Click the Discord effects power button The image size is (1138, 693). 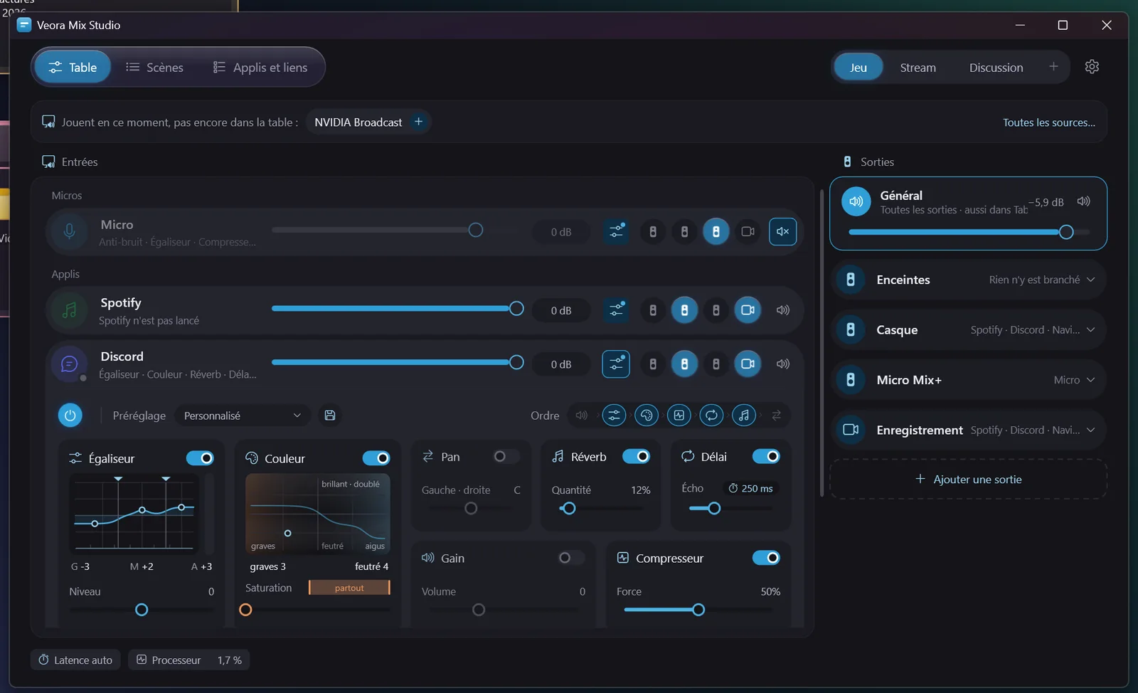[70, 416]
